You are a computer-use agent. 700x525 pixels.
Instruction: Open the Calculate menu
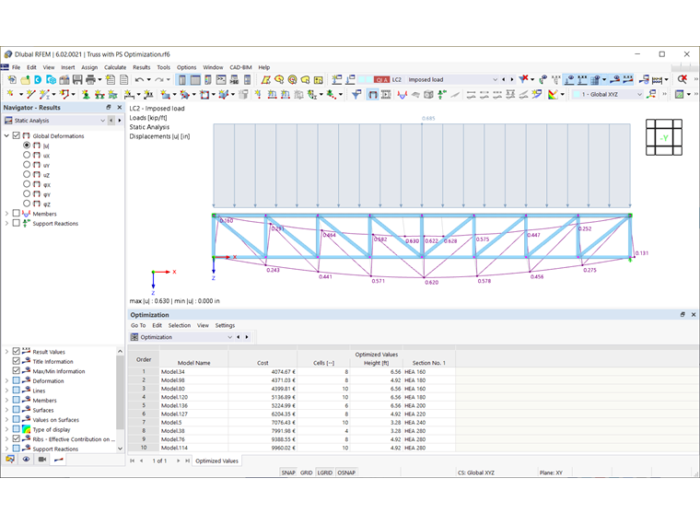coord(115,67)
